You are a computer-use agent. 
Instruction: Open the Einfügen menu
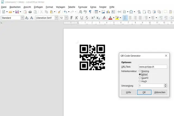(38, 7)
